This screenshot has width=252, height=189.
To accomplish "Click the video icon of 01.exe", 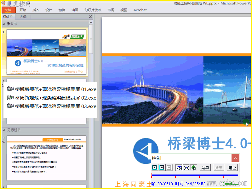I will 10,89.
